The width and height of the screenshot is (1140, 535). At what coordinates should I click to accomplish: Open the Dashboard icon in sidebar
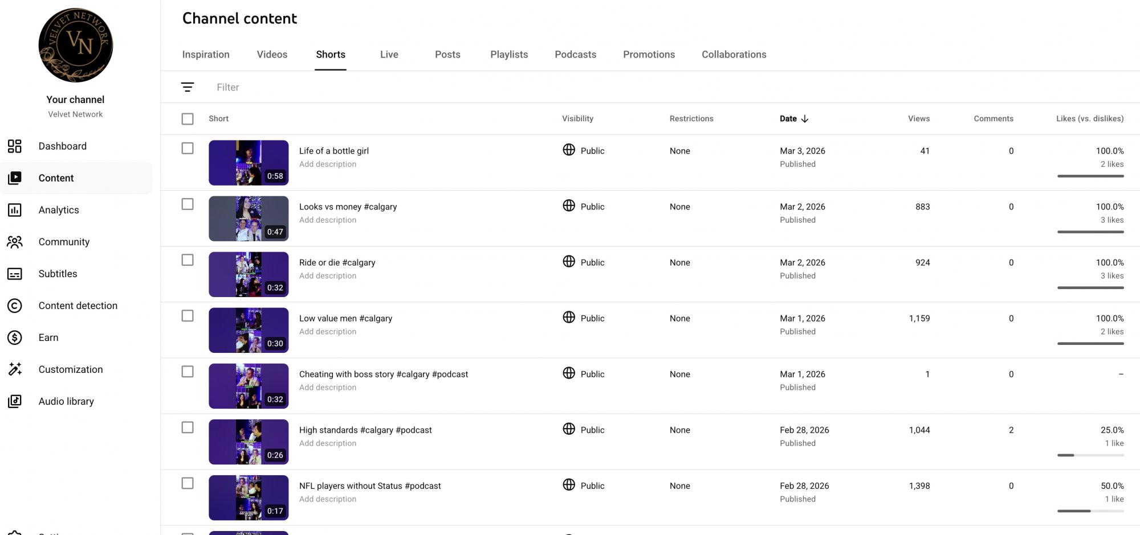coord(15,146)
